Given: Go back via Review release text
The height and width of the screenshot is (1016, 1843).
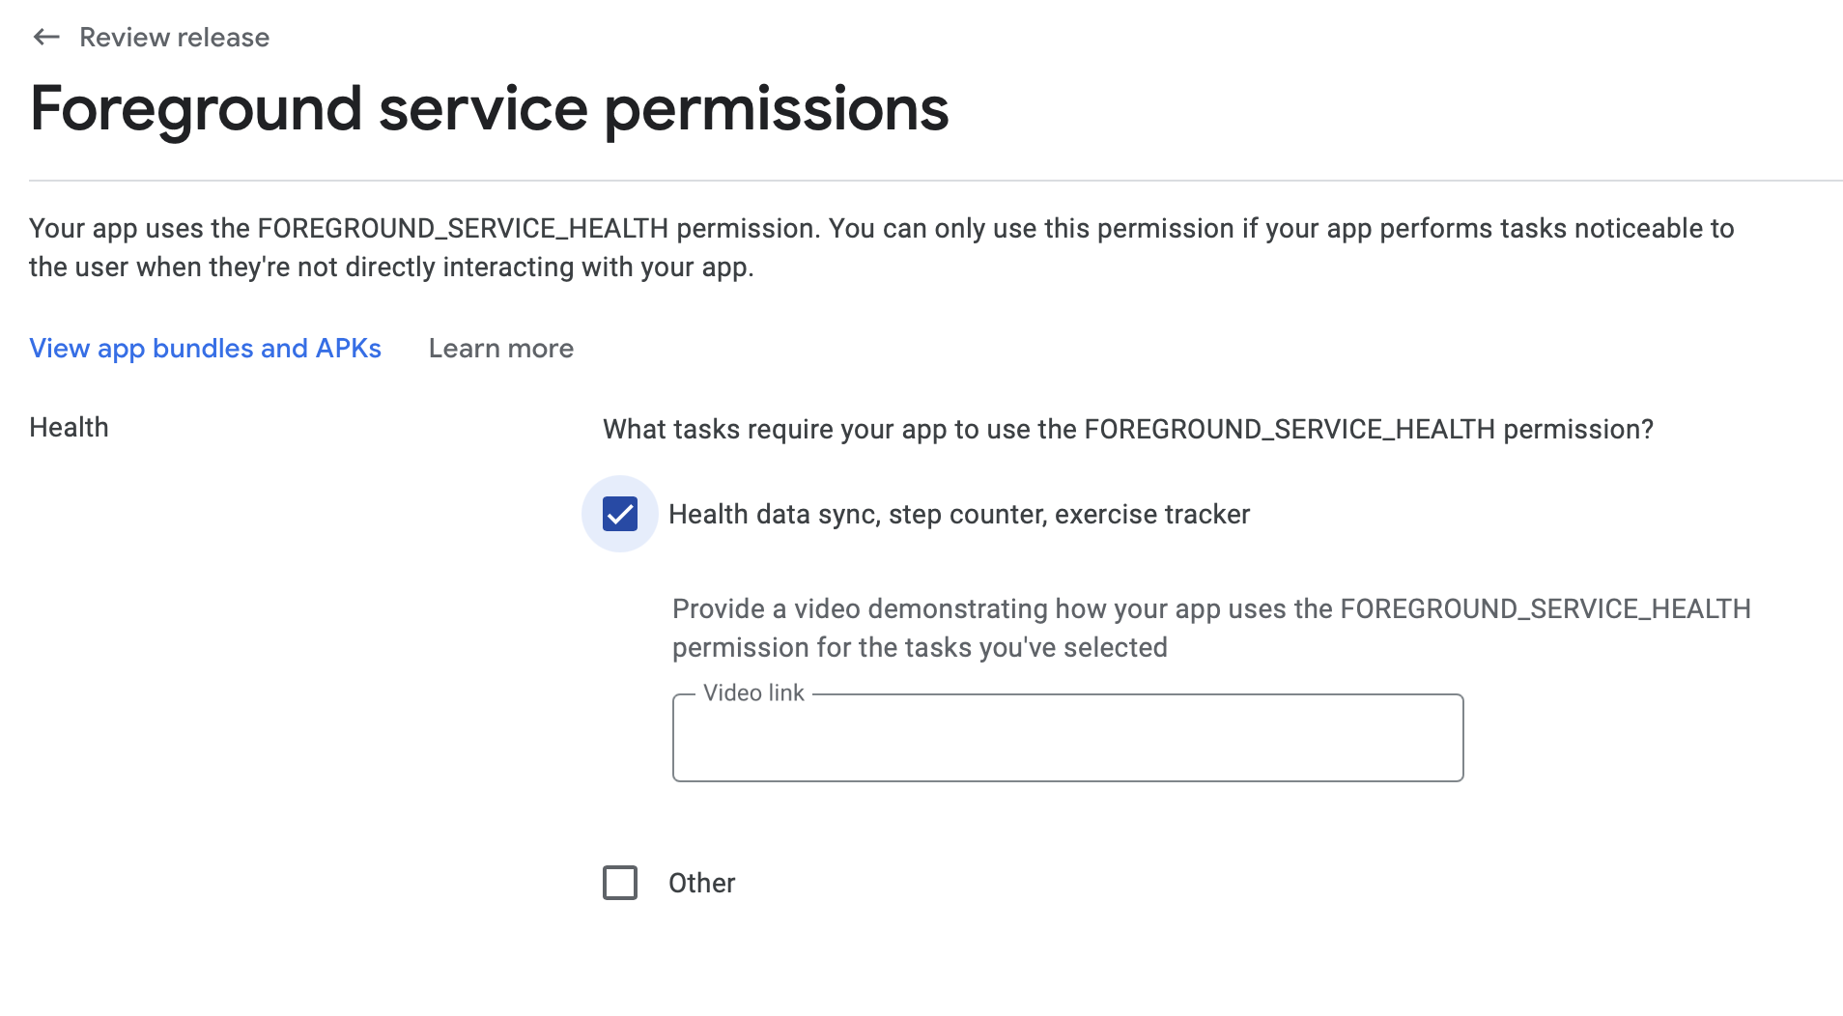Looking at the screenshot, I should 174,38.
